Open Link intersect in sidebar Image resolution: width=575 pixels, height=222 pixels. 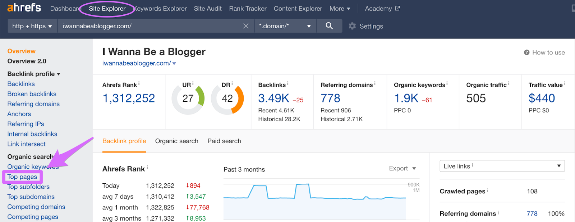26,144
